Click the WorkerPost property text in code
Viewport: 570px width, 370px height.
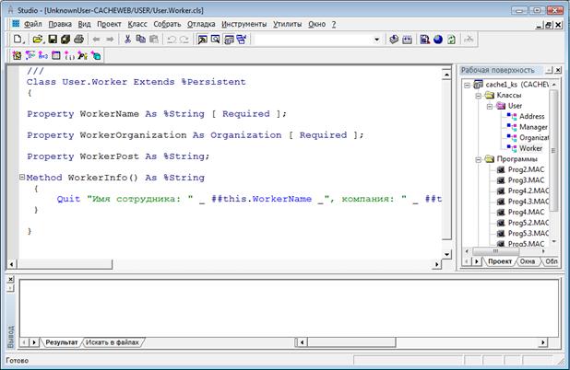[109, 156]
